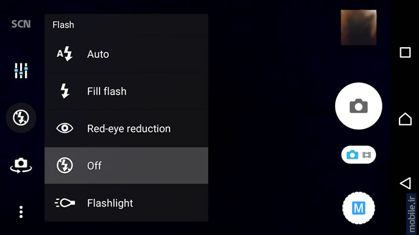The height and width of the screenshot is (235, 419).
Task: Open the three-dot more options menu
Action: (x=21, y=212)
